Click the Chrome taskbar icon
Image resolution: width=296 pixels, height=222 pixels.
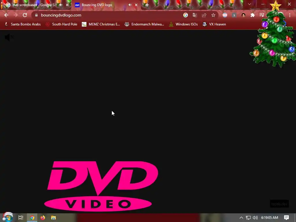(32, 218)
